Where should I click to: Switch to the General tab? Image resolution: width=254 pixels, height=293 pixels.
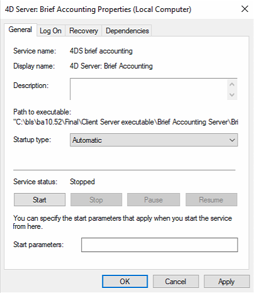(x=20, y=30)
